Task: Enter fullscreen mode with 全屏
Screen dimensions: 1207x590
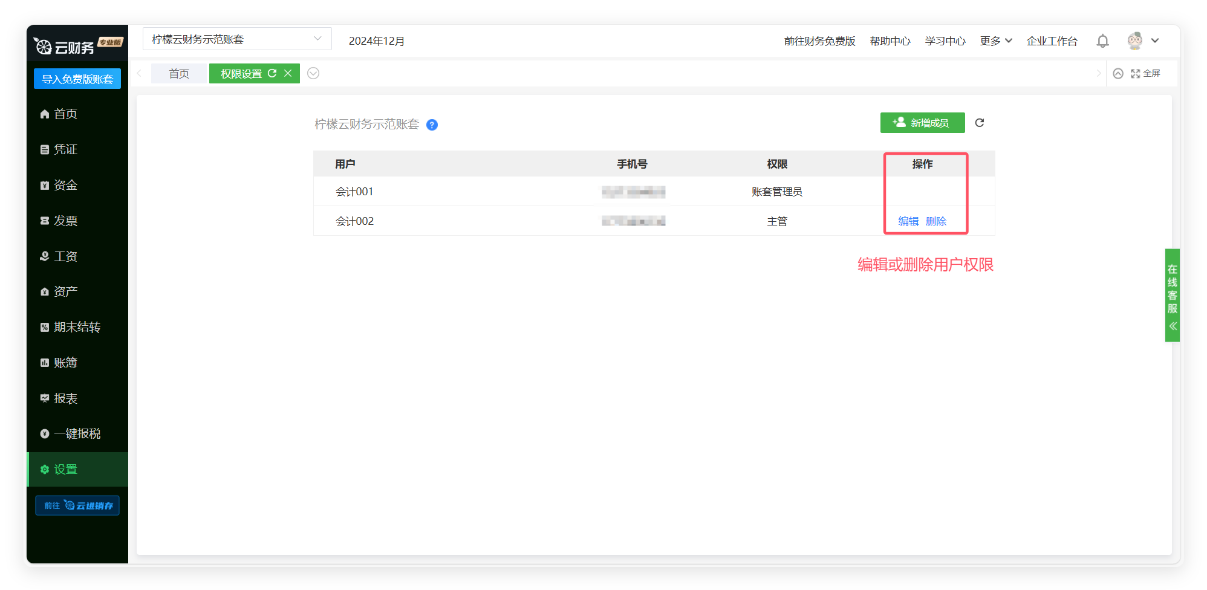Action: point(1145,73)
